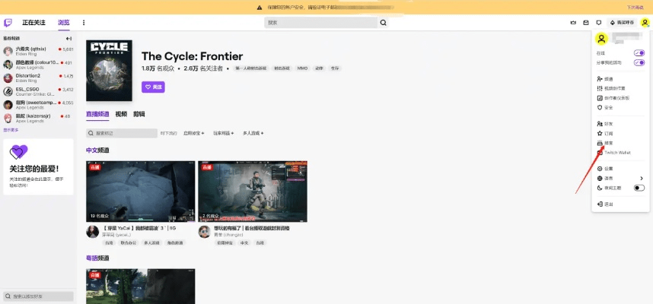Screen dimensions: 653x304
Task: Switch to the 视频 videos tab
Action: (x=121, y=114)
